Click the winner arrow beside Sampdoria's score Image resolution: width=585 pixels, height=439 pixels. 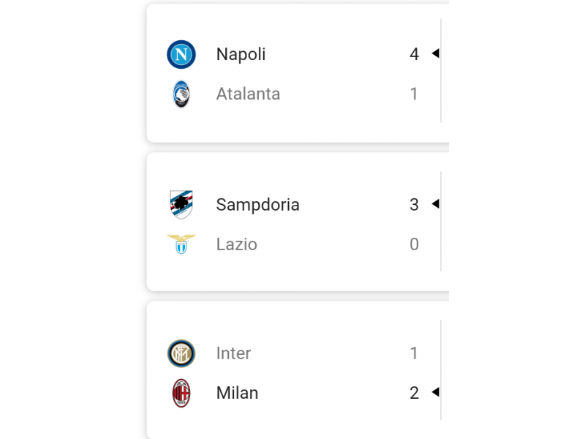[x=435, y=204]
